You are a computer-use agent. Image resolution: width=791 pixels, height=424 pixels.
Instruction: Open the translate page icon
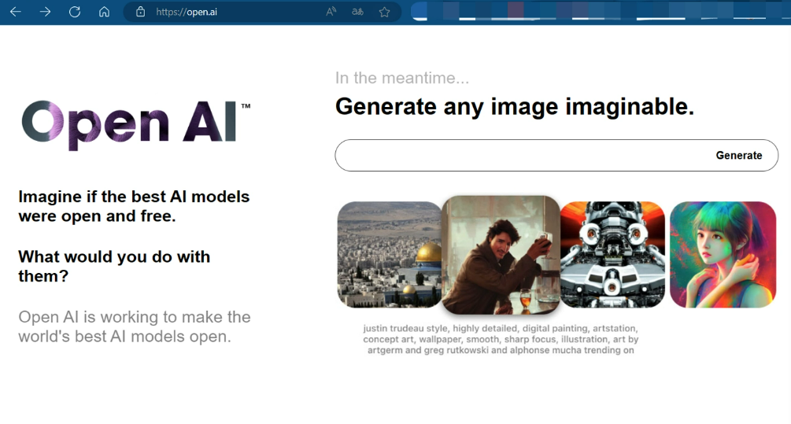[357, 12]
